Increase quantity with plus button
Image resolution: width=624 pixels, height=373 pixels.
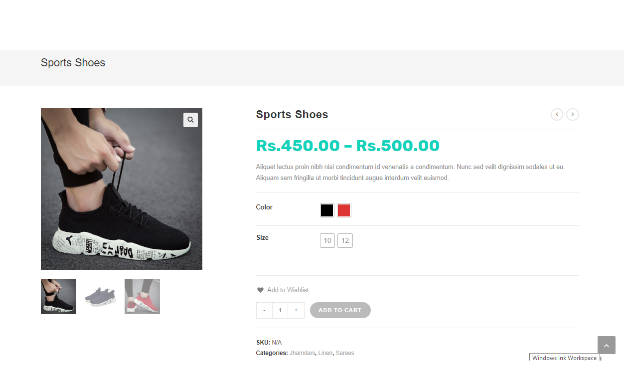click(296, 310)
